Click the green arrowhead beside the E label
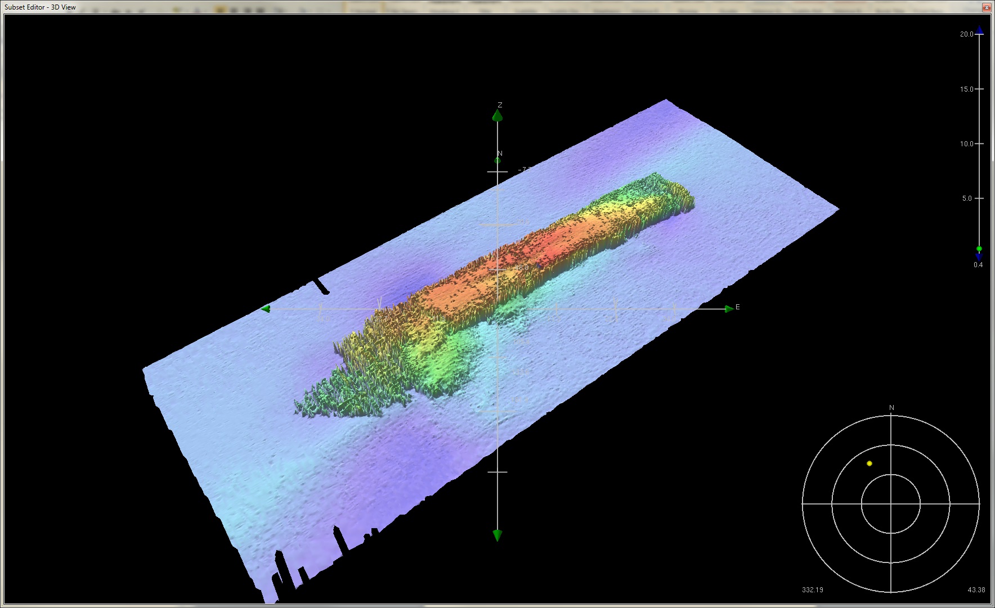Viewport: 995px width, 608px height. pos(729,308)
